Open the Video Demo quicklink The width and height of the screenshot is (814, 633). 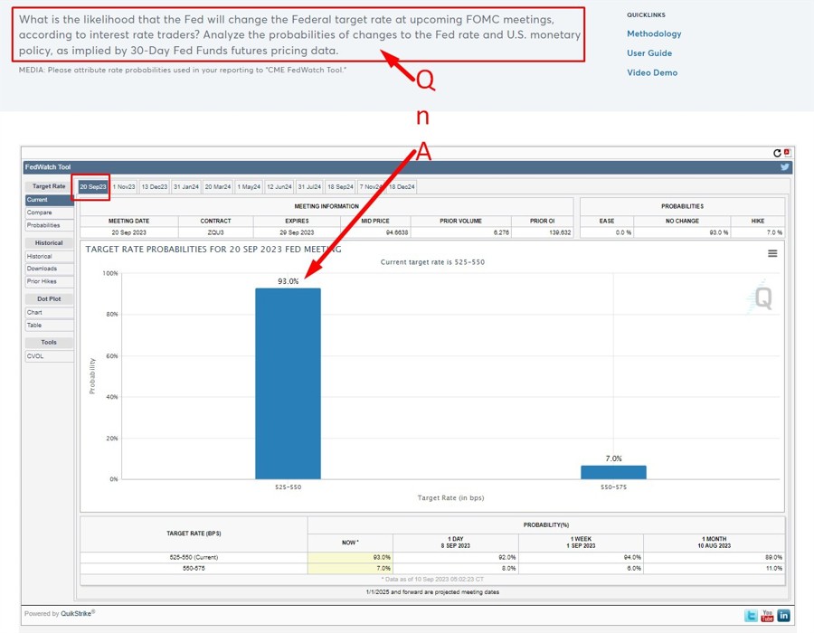coord(652,72)
